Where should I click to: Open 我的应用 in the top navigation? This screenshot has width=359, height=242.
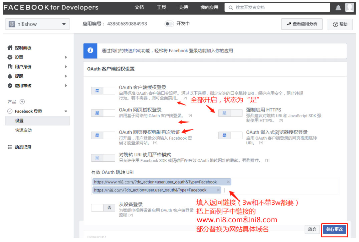[209, 7]
